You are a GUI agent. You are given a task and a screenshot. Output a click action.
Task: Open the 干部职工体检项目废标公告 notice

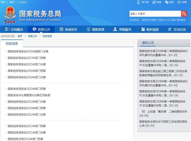pos(163,124)
